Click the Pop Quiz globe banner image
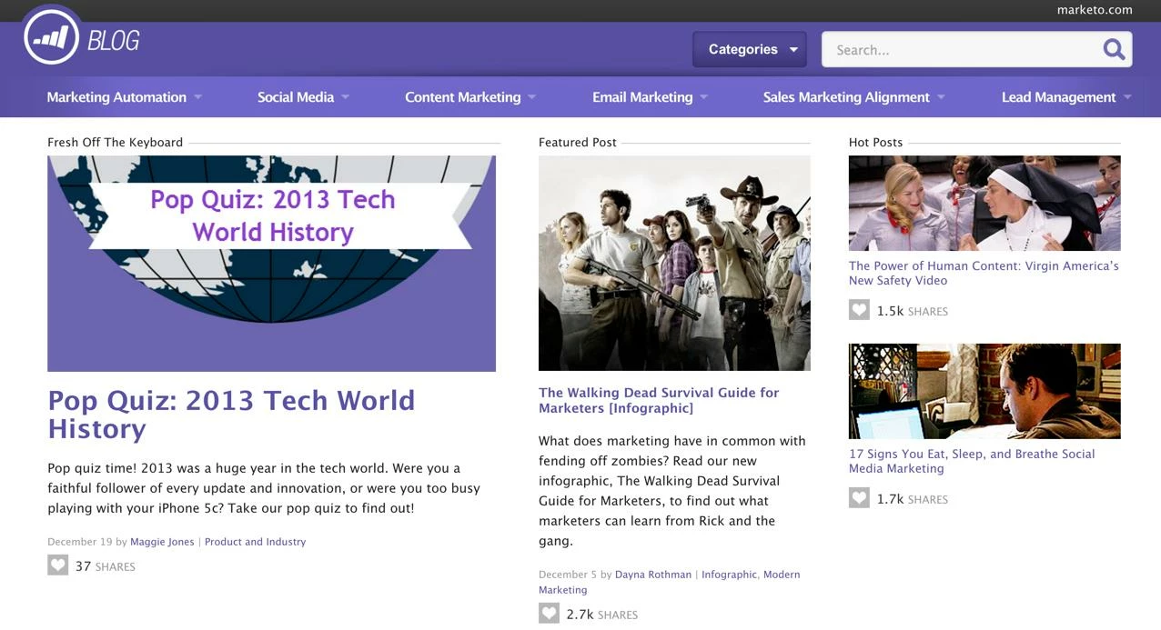 271,263
